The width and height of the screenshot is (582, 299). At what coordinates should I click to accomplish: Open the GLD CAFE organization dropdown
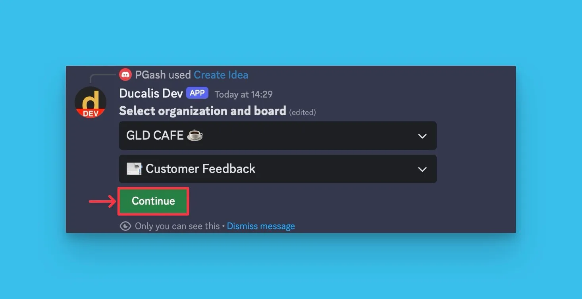pos(278,136)
